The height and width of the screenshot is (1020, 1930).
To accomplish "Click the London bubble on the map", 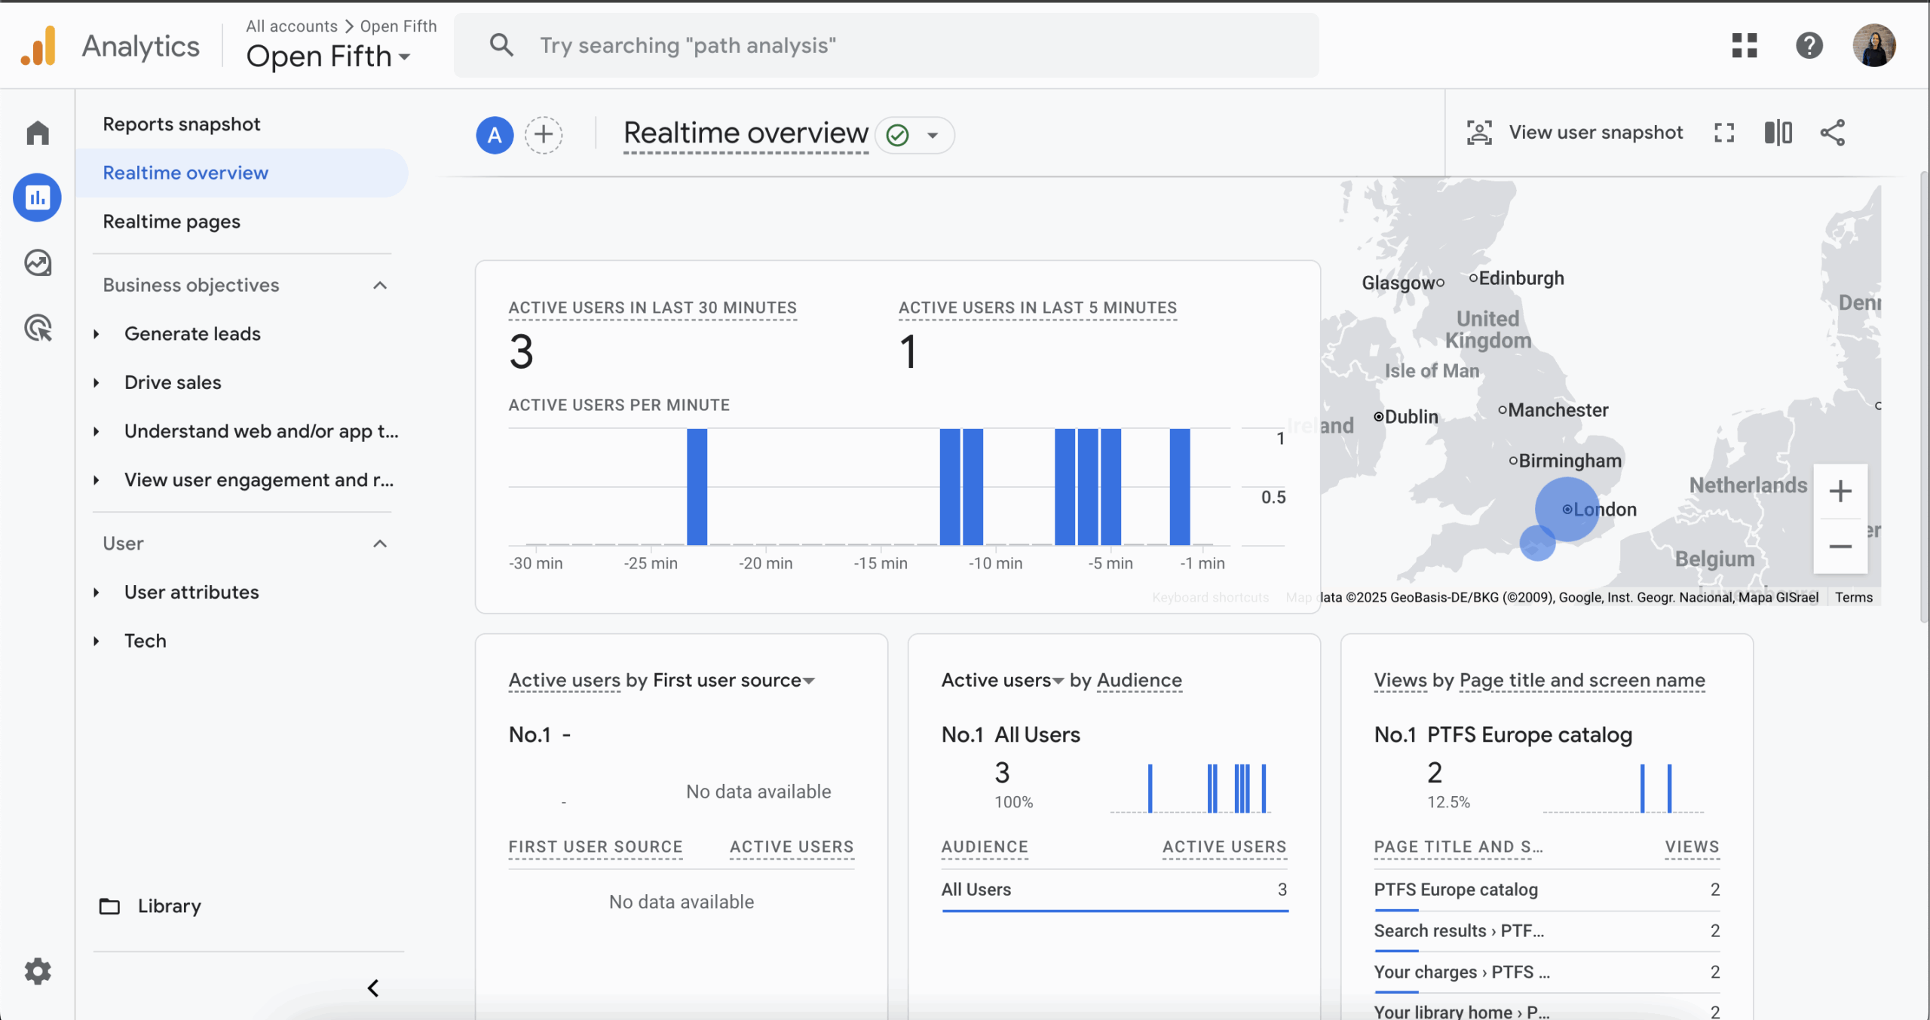I will (1567, 509).
